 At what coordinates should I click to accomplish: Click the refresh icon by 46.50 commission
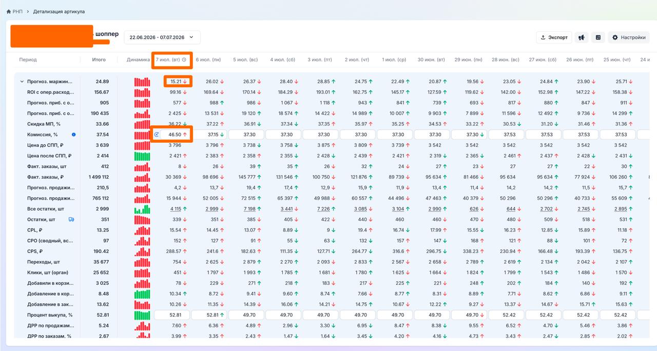pos(157,134)
